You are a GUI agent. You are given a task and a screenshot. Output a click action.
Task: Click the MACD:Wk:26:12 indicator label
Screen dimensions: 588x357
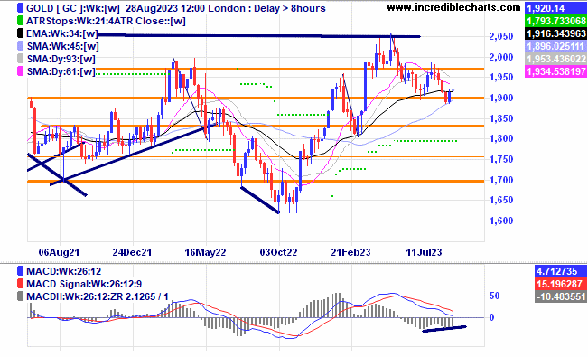coord(64,271)
